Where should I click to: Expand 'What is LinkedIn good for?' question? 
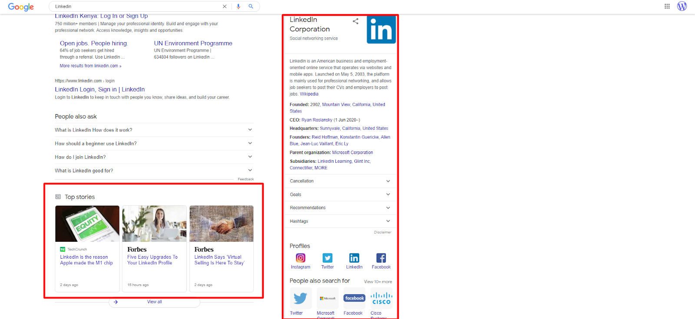(x=154, y=171)
